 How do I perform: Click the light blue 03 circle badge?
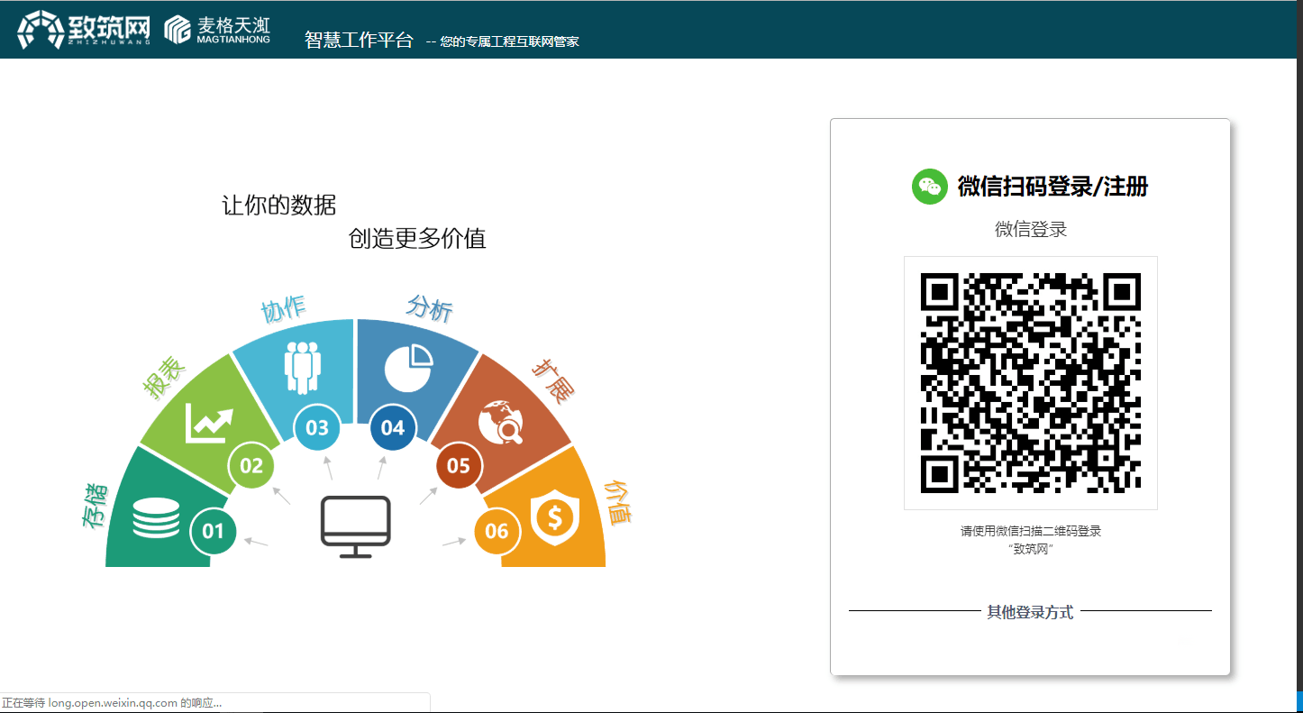tap(317, 426)
